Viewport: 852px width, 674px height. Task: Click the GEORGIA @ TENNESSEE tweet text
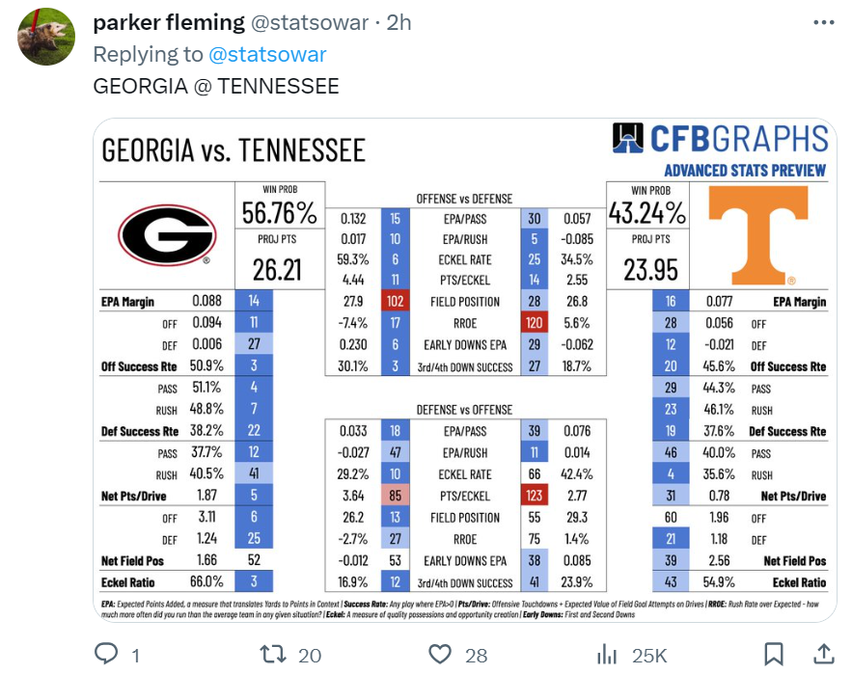coord(216,87)
